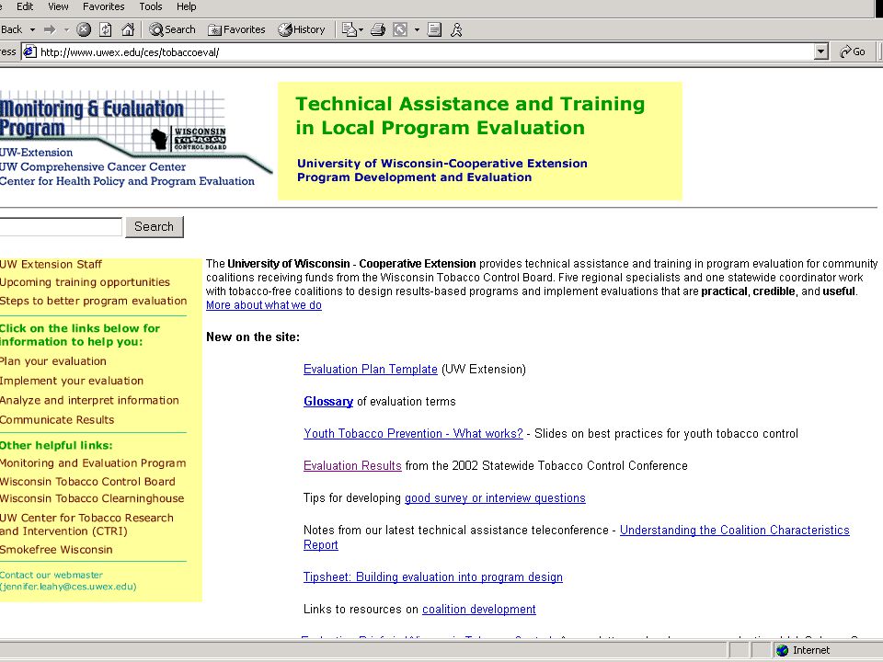Open good survey or interview questions link
The image size is (883, 662).
tap(495, 497)
